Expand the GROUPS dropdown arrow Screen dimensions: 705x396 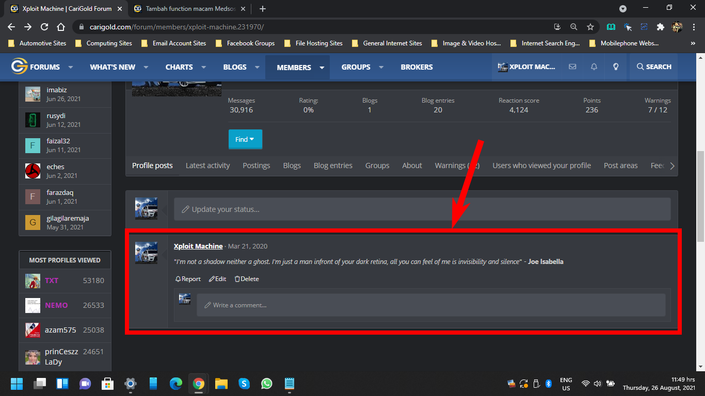click(x=381, y=67)
